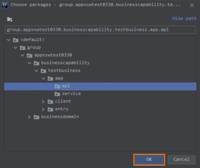The width and height of the screenshot is (200, 168).
Task: Click the service package folder icon
Action: (57, 94)
